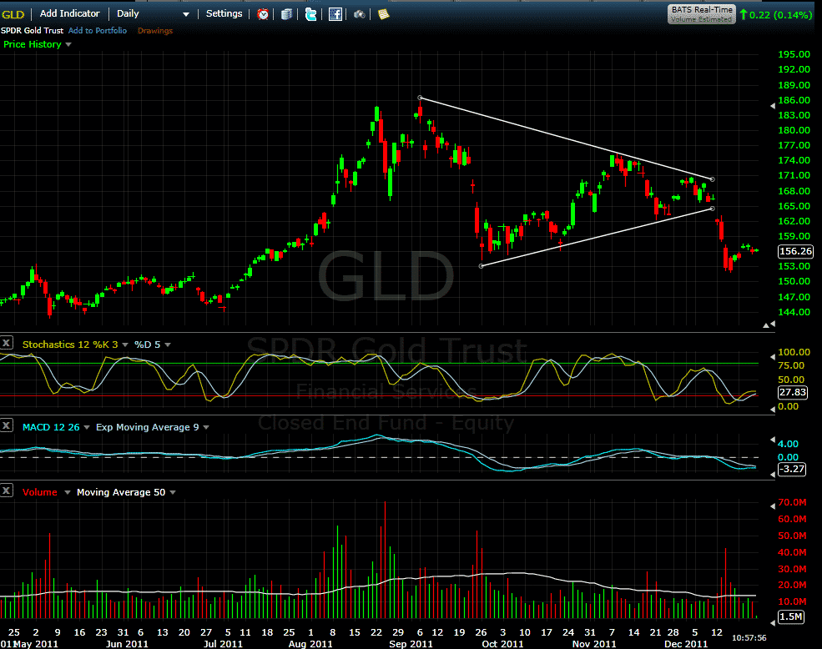Open the Add Indicator menu
822x649 pixels.
70,13
